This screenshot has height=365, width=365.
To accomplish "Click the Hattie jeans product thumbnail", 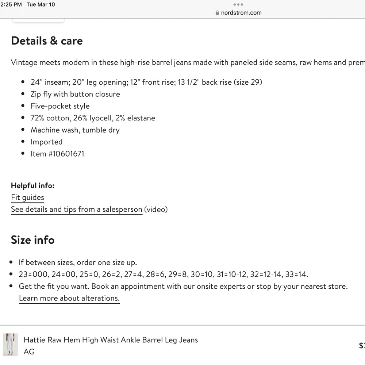I will click(x=10, y=344).
